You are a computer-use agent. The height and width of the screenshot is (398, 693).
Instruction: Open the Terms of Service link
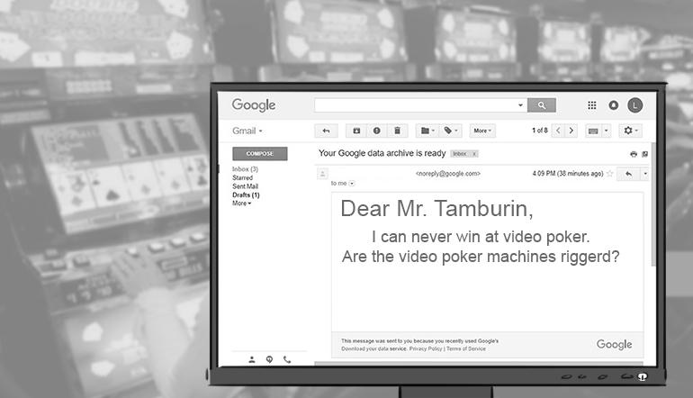point(466,348)
